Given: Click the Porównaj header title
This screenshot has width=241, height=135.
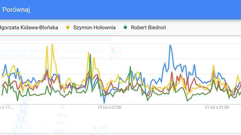Looking at the screenshot, I should coord(16,10).
